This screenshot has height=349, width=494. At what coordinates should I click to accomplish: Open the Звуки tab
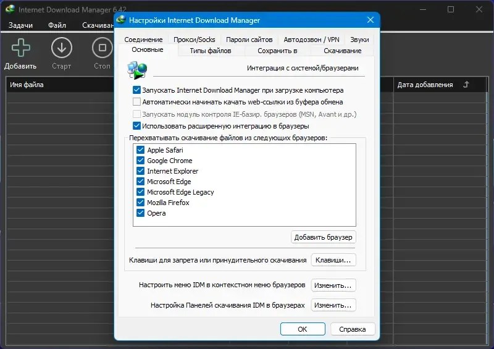coord(359,40)
